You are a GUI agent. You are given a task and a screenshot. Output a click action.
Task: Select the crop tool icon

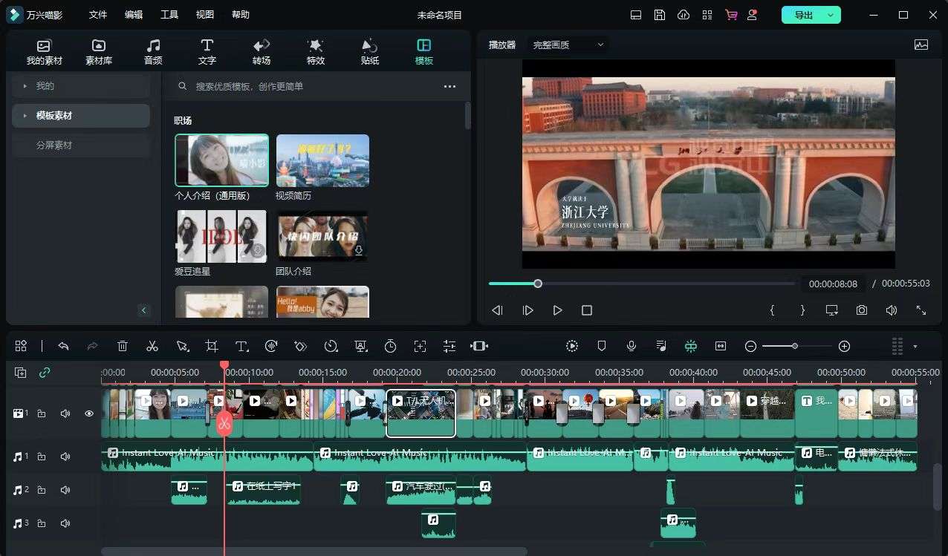pyautogui.click(x=212, y=346)
